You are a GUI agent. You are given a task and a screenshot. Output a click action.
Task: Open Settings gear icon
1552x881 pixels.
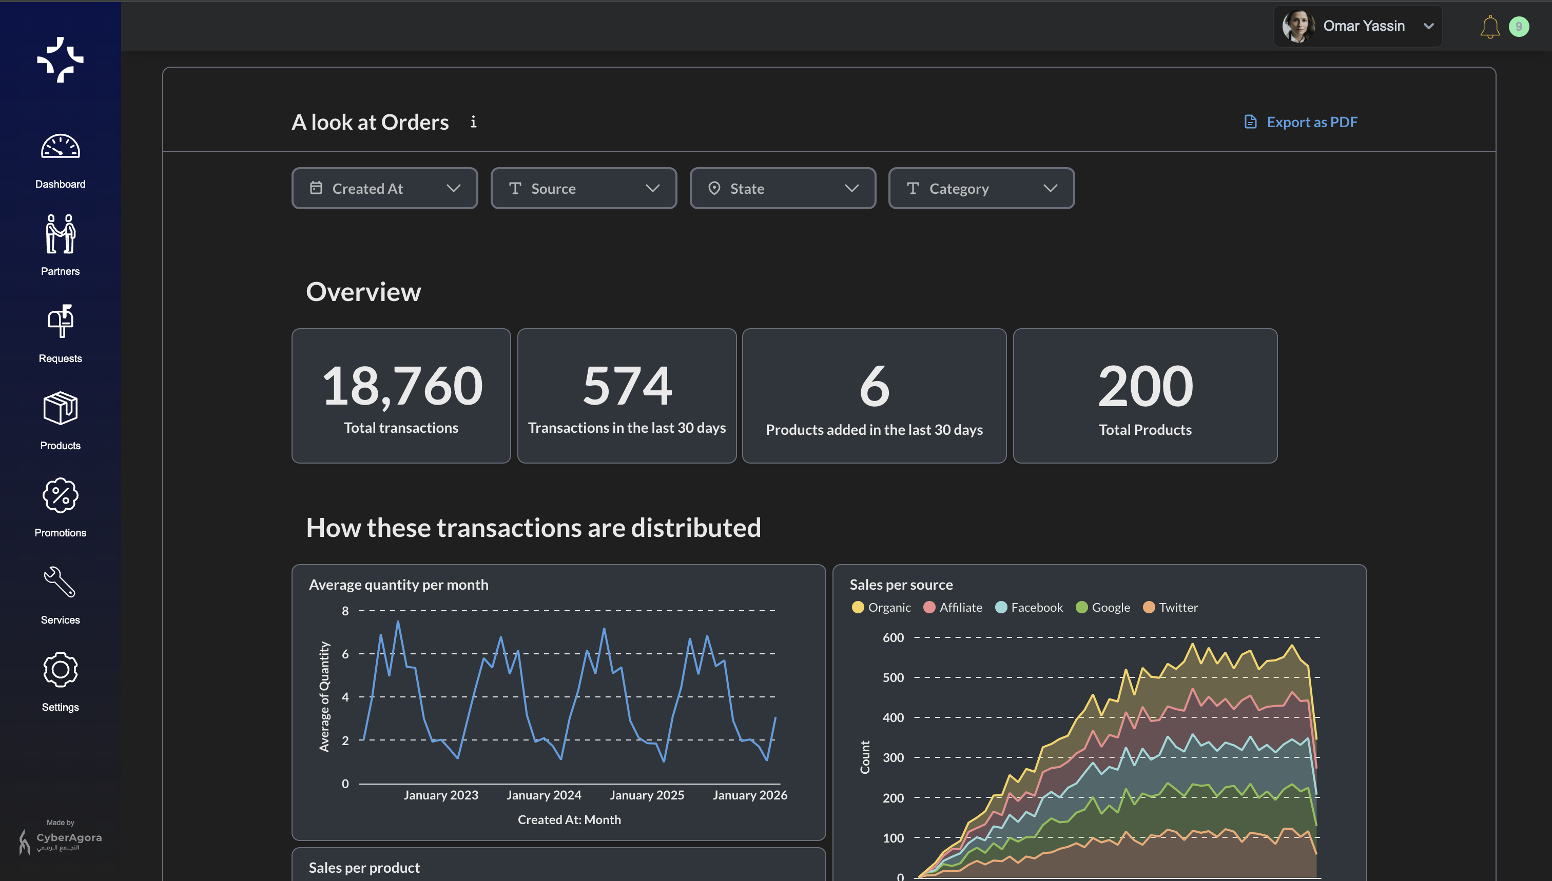(60, 669)
